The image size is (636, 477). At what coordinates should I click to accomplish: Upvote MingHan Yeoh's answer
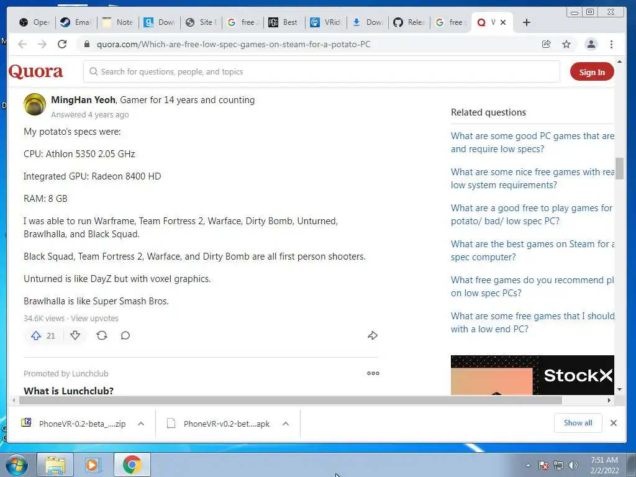43,335
